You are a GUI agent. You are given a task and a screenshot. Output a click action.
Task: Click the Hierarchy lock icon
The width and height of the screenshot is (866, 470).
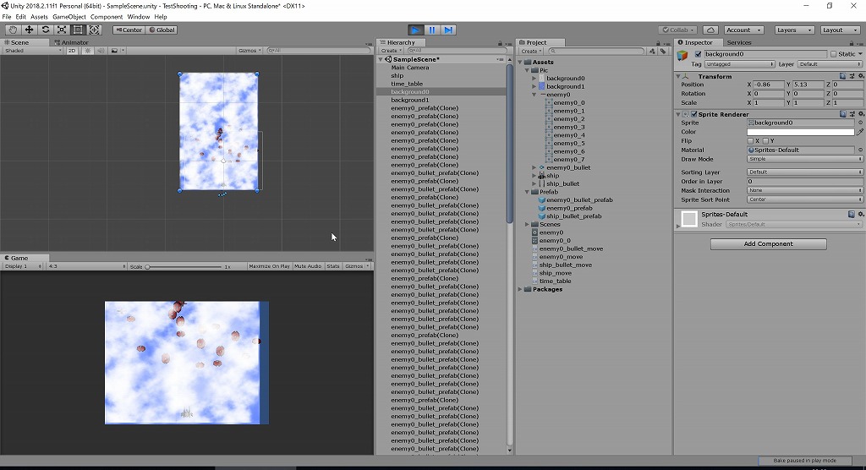501,44
